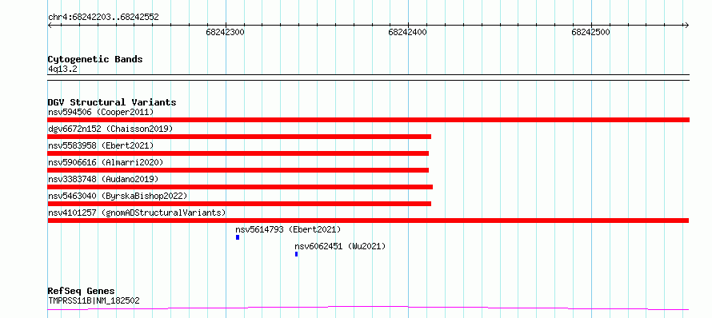This screenshot has height=318, width=712.
Task: Select the small blue marker for nsv5614793
Action: 238,237
